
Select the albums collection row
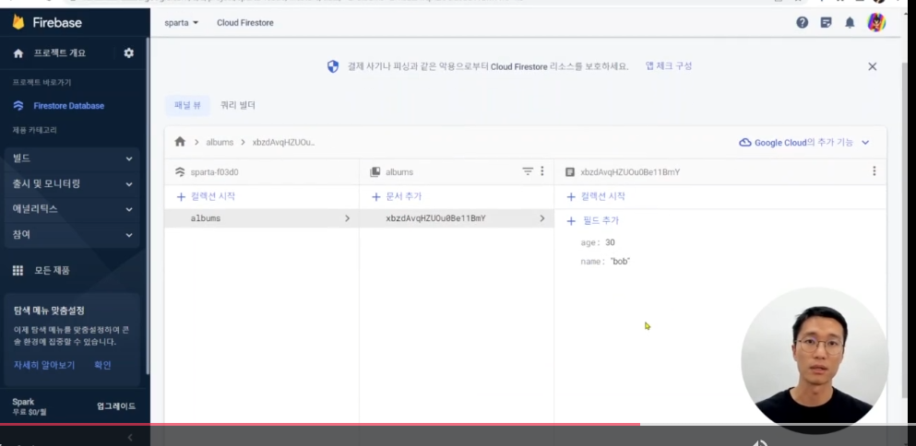262,218
